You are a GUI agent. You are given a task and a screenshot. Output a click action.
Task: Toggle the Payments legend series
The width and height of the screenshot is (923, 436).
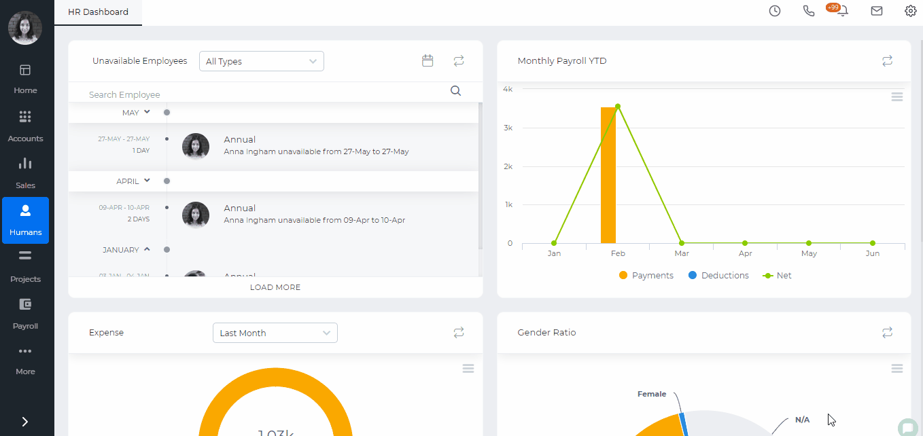pos(646,276)
